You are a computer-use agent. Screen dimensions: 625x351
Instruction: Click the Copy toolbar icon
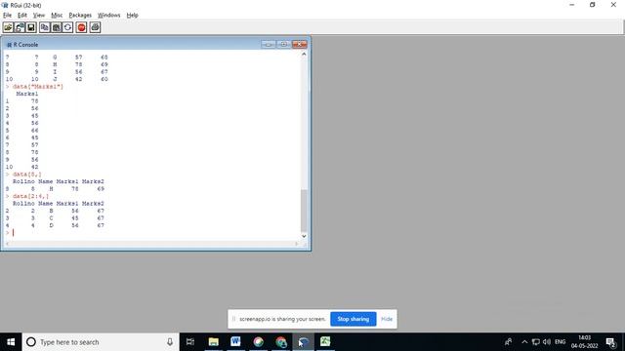point(45,27)
